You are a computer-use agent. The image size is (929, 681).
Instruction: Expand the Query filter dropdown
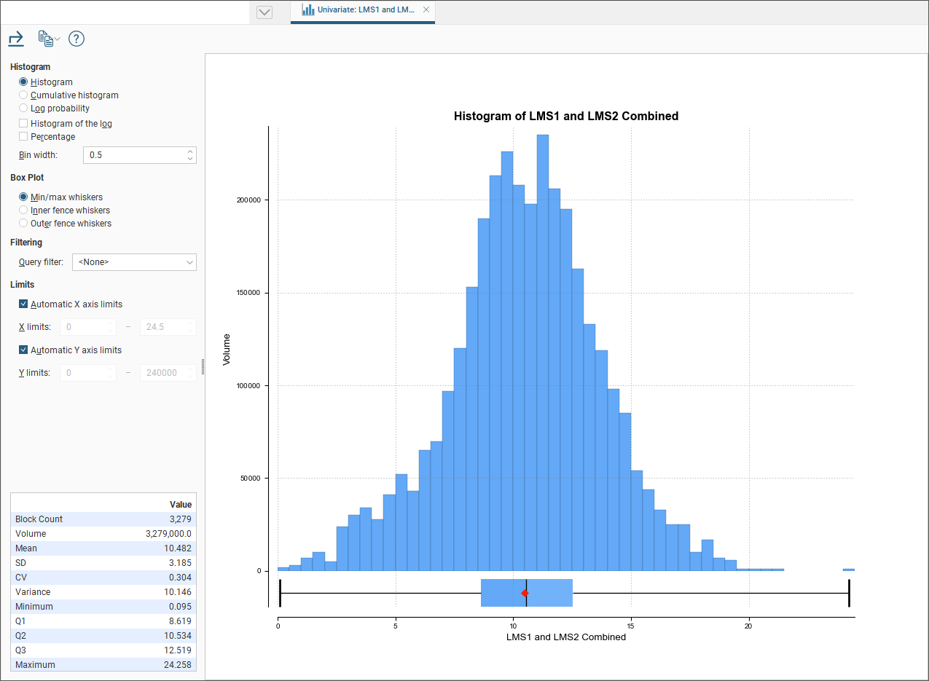[x=134, y=262]
